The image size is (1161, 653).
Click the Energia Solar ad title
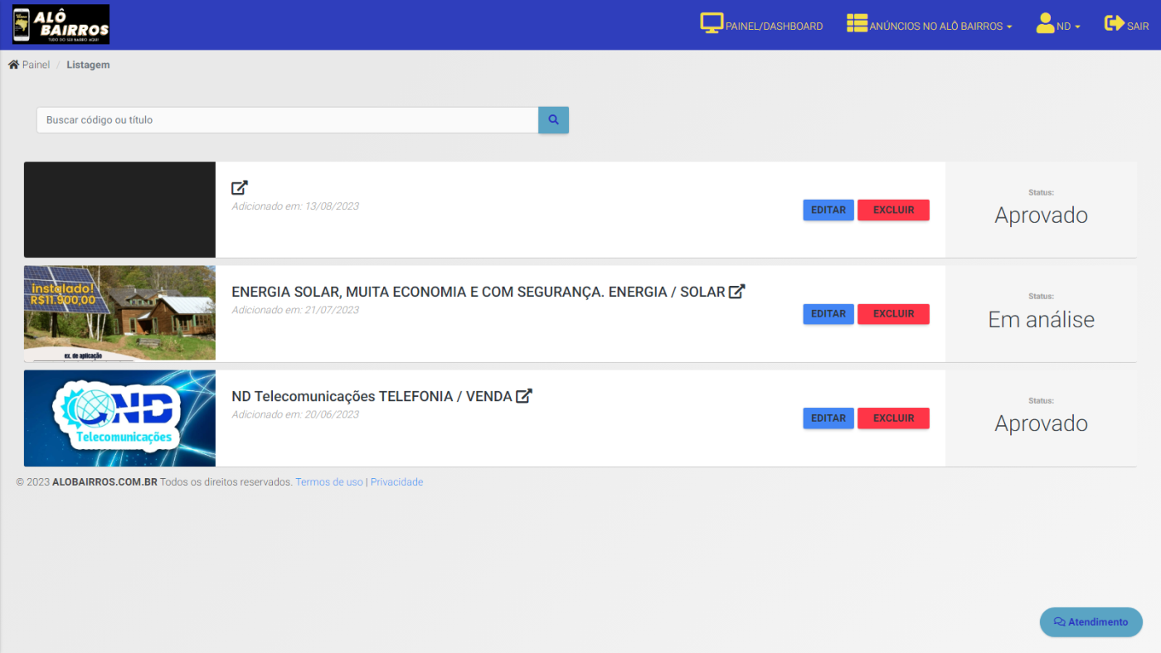coord(478,293)
